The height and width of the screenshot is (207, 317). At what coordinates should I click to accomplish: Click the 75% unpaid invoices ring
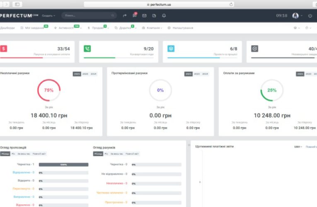49,90
